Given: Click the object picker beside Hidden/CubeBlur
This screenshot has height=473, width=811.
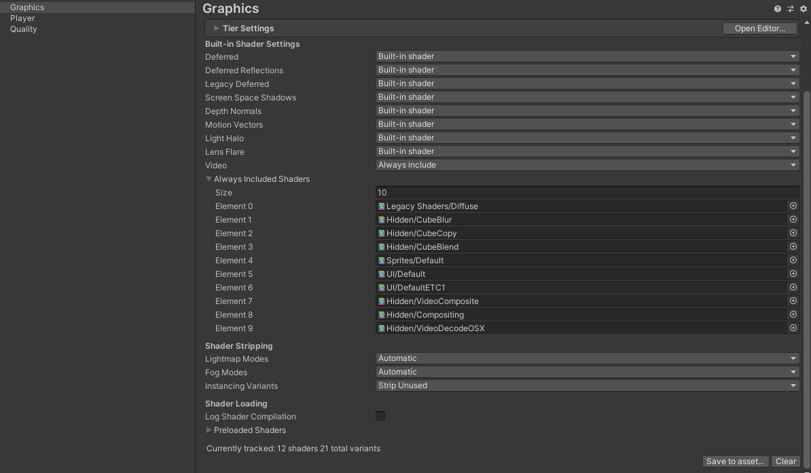Looking at the screenshot, I should point(793,219).
